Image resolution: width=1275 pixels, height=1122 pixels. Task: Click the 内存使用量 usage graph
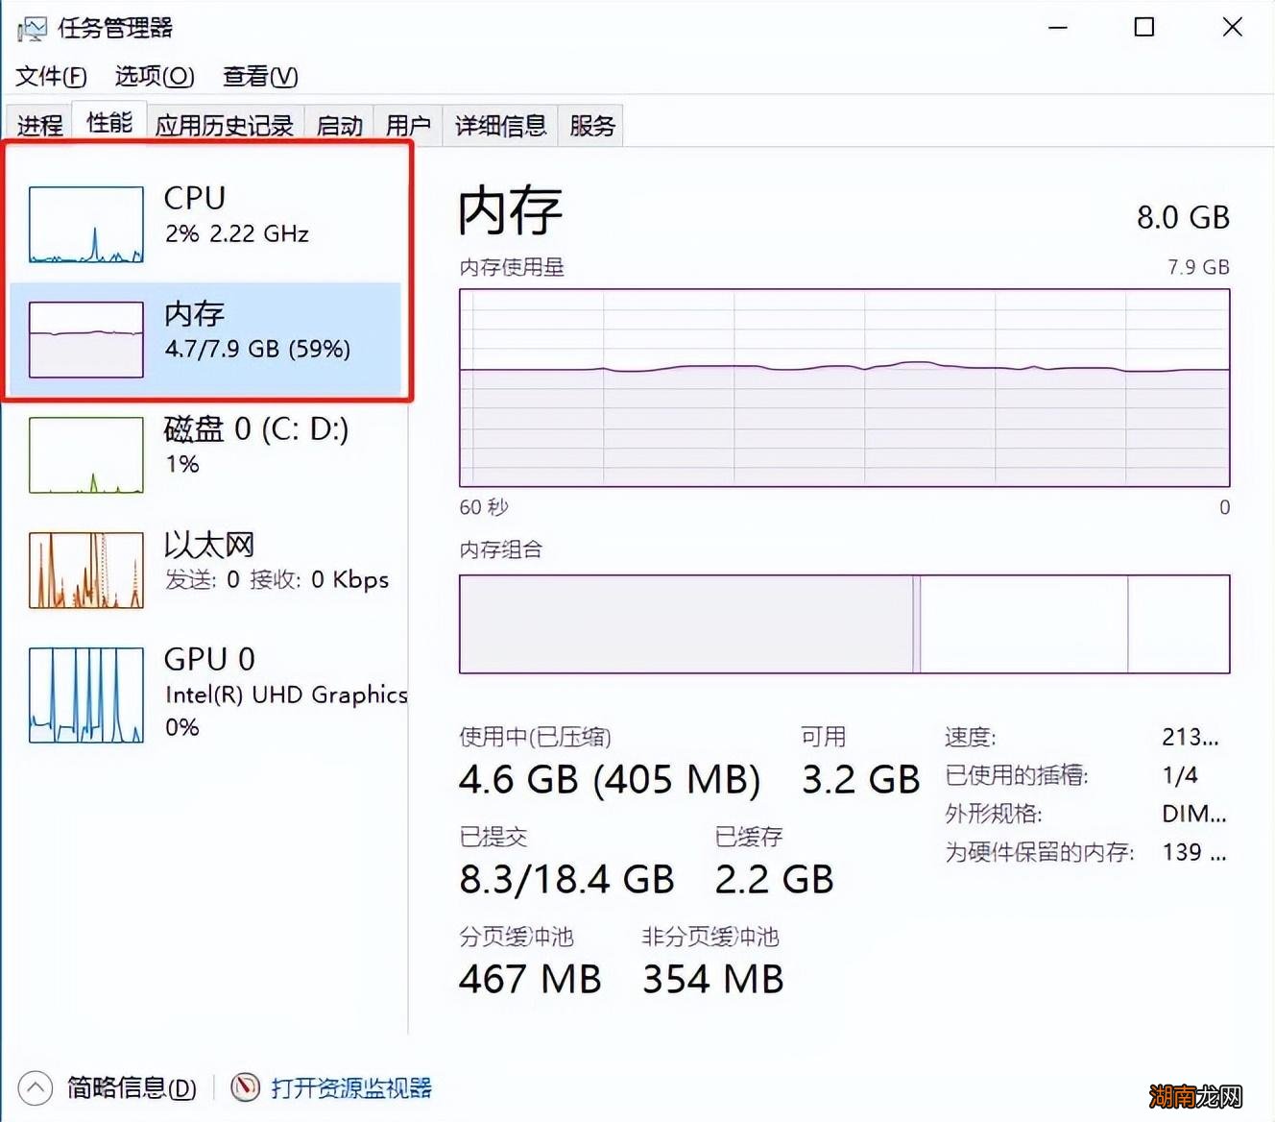(844, 387)
